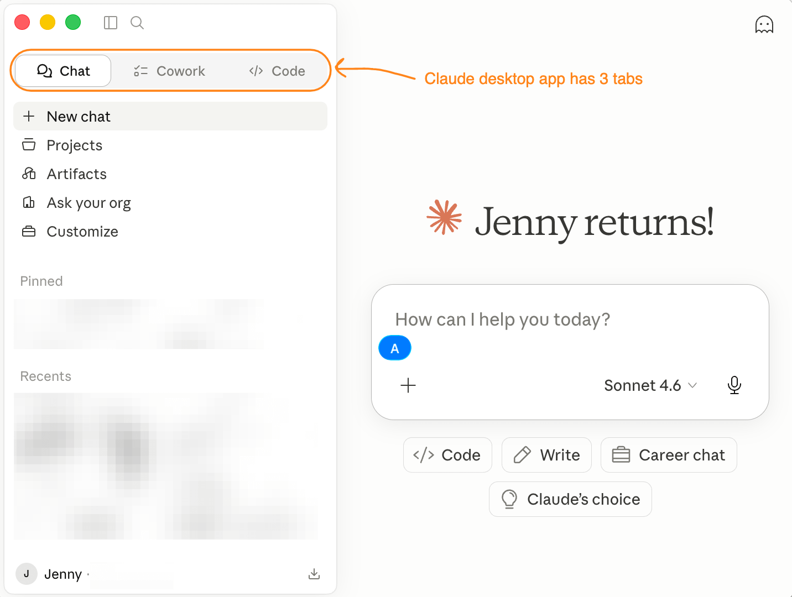This screenshot has height=597, width=792.
Task: Activate the microphone voice input icon
Action: [734, 385]
